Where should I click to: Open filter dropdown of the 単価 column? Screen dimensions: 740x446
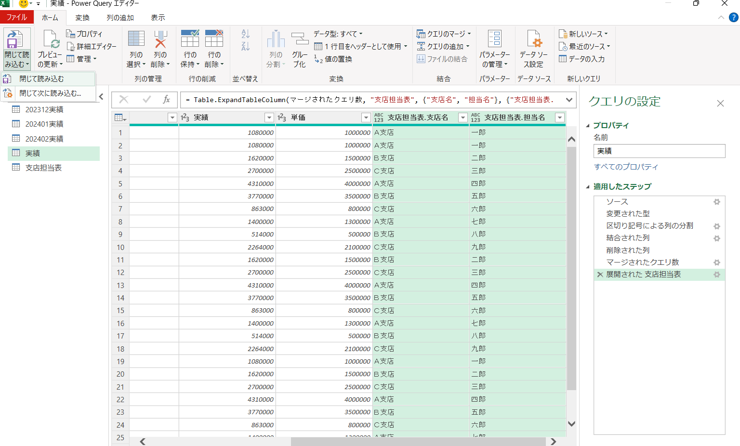(366, 118)
